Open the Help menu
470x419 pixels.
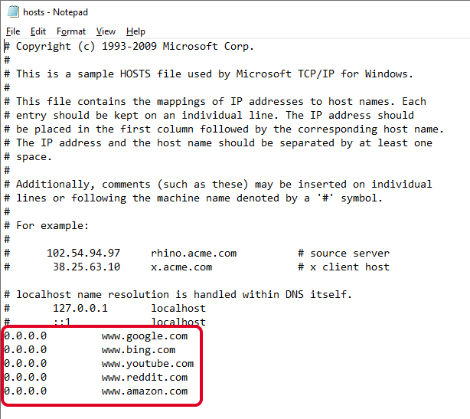tap(135, 31)
